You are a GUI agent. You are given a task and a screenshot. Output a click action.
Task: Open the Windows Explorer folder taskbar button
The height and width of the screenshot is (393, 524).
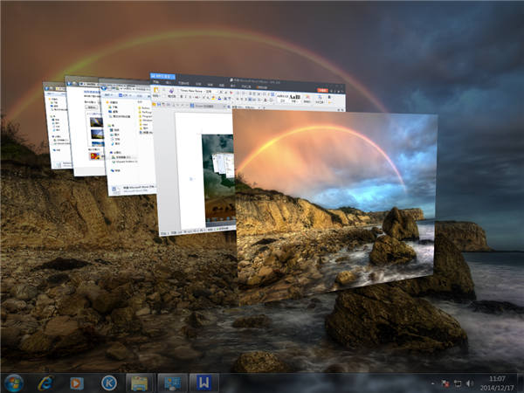coord(140,383)
